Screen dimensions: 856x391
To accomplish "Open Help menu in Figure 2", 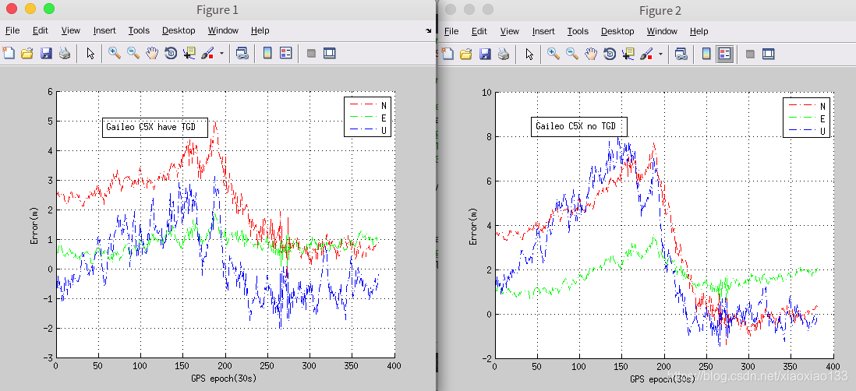I will (699, 31).
